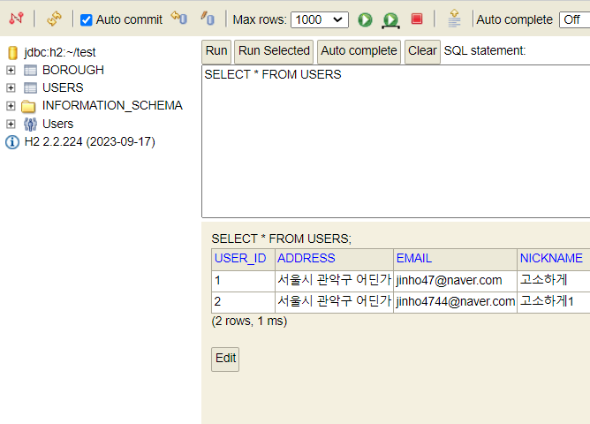The image size is (590, 424).
Task: Select the Users entry in tree
Action: 57,124
